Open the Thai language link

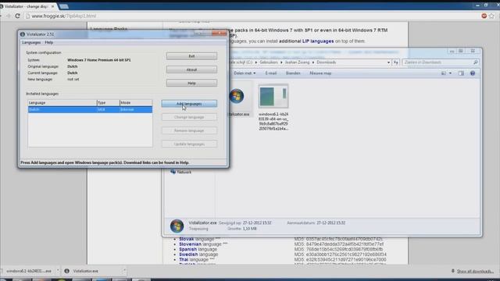(184, 259)
